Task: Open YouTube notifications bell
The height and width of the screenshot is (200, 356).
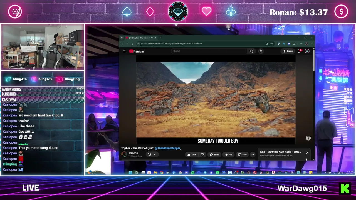Action: pyautogui.click(x=299, y=51)
